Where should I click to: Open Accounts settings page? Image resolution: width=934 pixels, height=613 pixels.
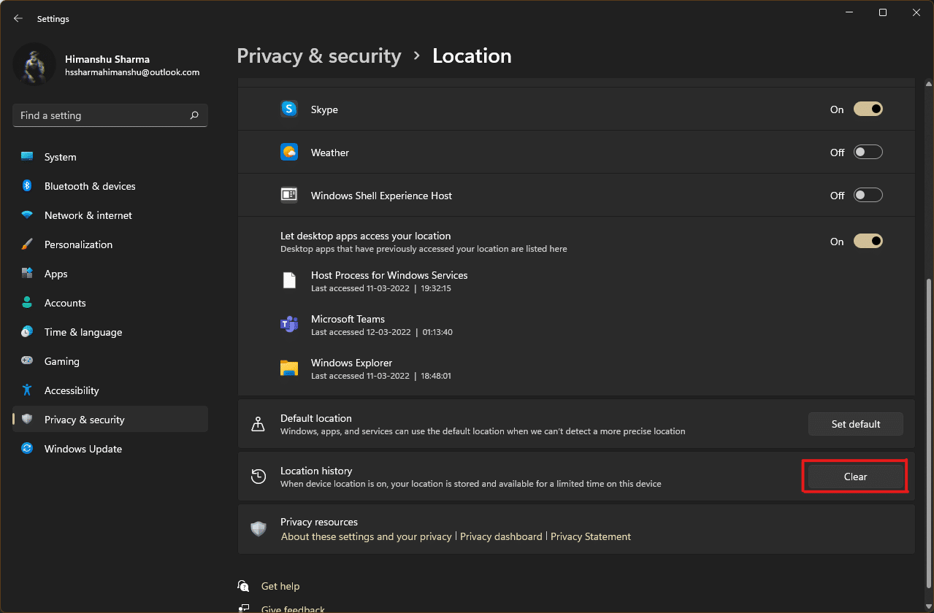[110, 303]
